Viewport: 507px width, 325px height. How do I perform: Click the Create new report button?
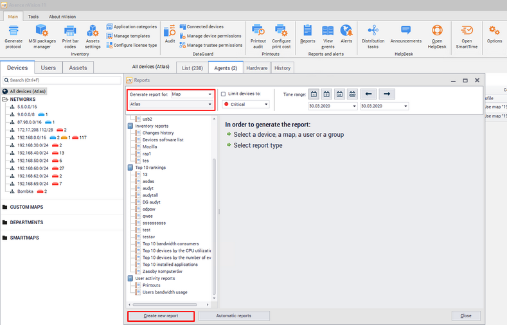pyautogui.click(x=161, y=316)
